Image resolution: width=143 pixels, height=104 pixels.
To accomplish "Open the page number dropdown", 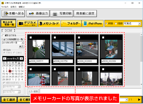I will pos(126,100).
